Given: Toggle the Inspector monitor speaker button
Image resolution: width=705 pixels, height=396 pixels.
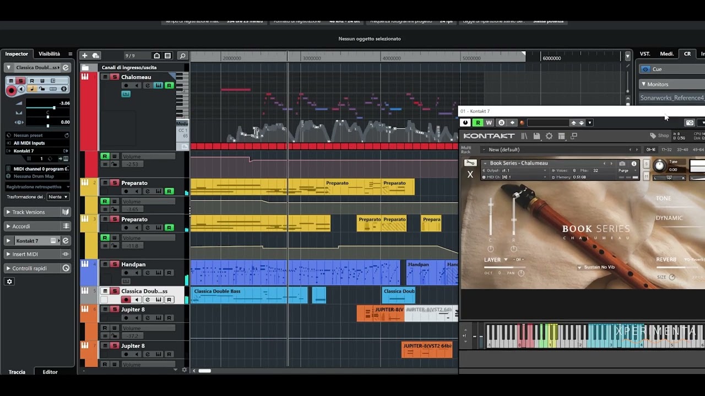Looking at the screenshot, I should point(21,89).
